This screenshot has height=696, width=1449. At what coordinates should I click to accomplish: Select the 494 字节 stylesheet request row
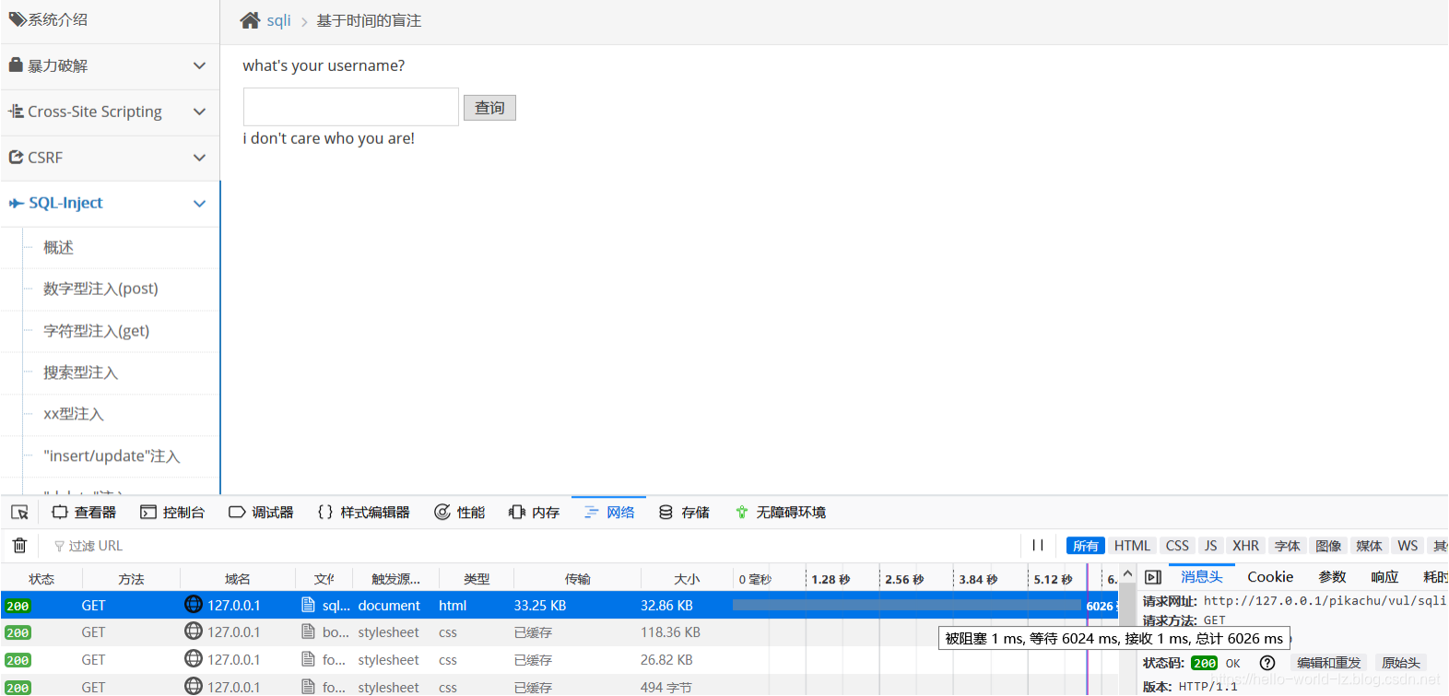[x=560, y=687]
